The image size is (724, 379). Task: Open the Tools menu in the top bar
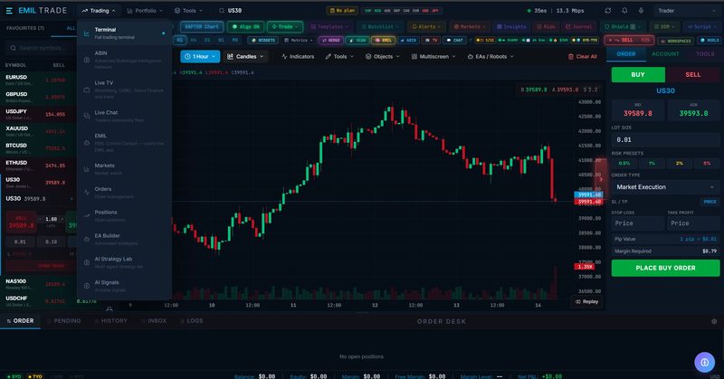coord(188,11)
